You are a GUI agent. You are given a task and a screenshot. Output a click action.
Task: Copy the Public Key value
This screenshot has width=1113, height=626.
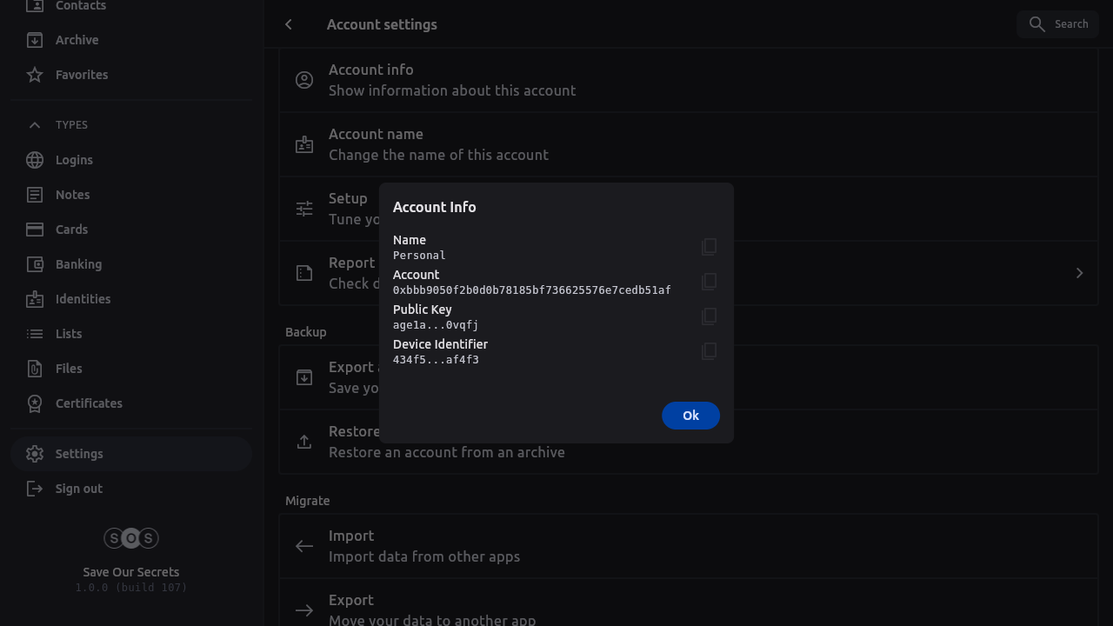(709, 316)
